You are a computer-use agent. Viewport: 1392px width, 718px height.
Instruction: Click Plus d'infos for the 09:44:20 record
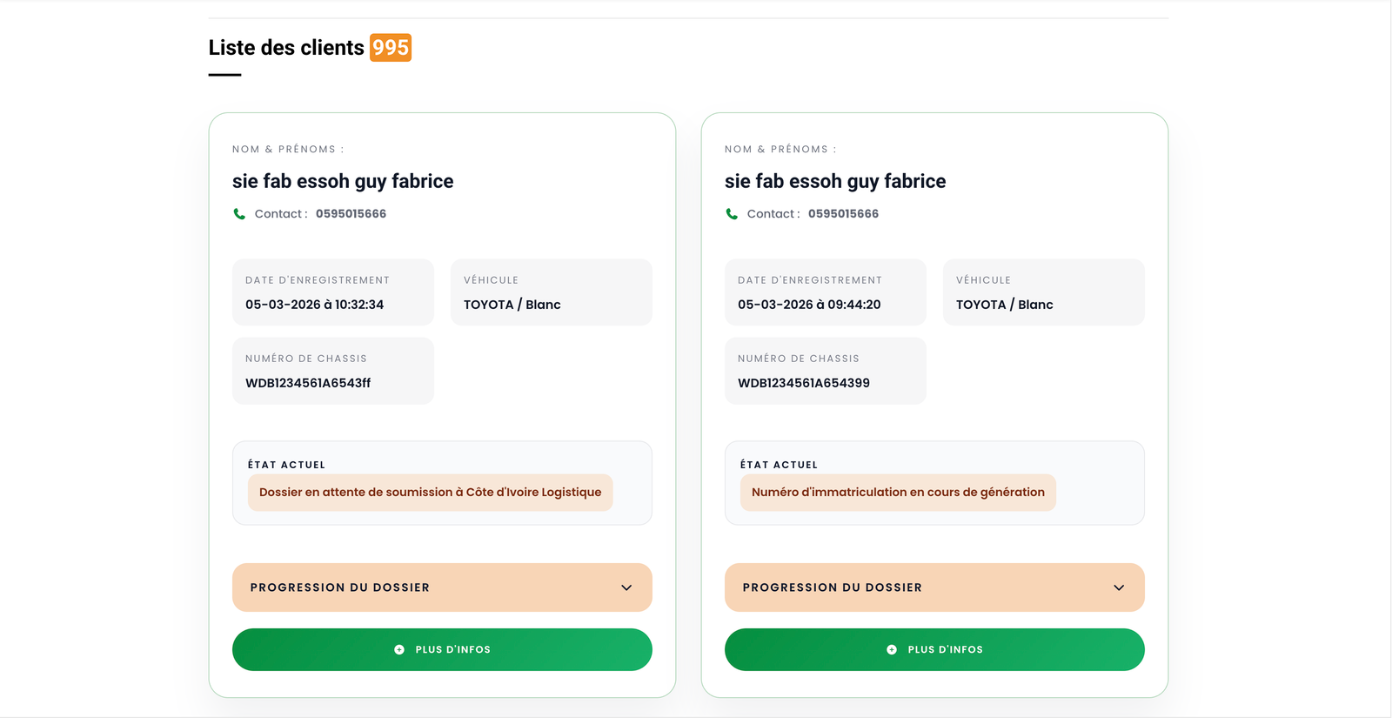point(934,650)
